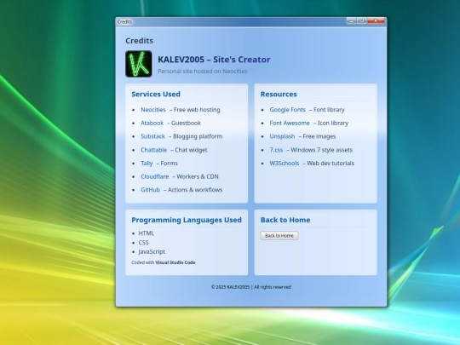Image resolution: width=460 pixels, height=345 pixels.
Task: Click 'Windows 7 style assets' description
Action: click(321, 150)
